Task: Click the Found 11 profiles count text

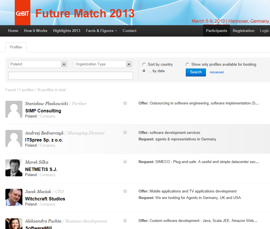Action: 35,90
